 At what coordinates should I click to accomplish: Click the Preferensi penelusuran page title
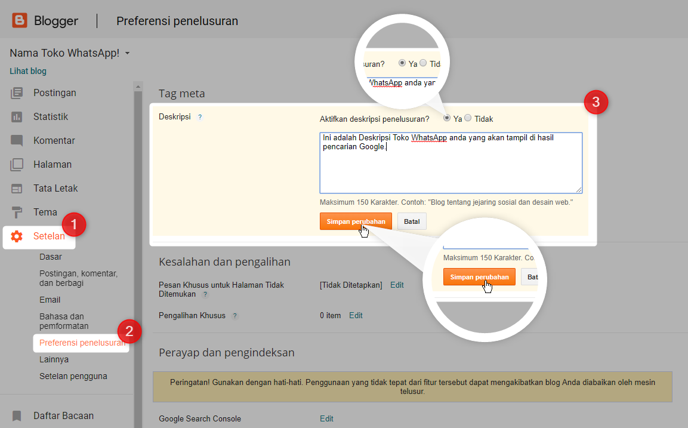pyautogui.click(x=177, y=21)
